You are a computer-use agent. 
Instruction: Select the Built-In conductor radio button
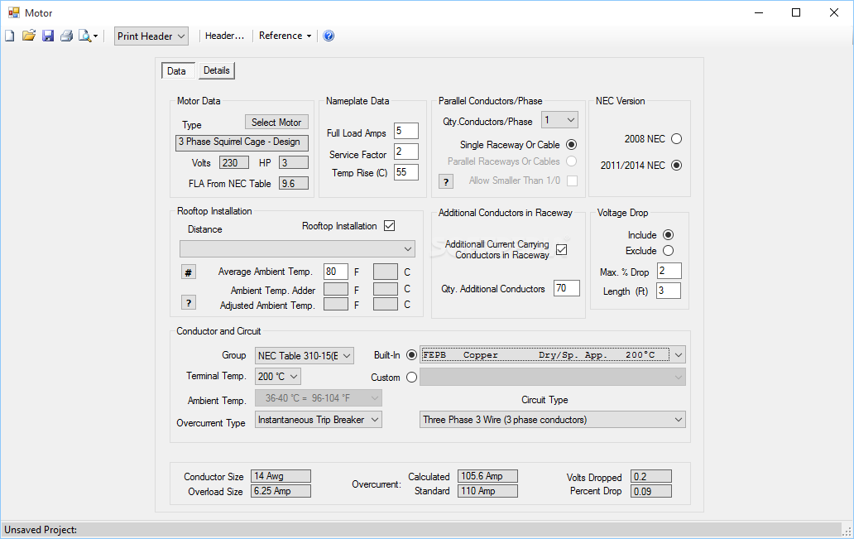[412, 355]
